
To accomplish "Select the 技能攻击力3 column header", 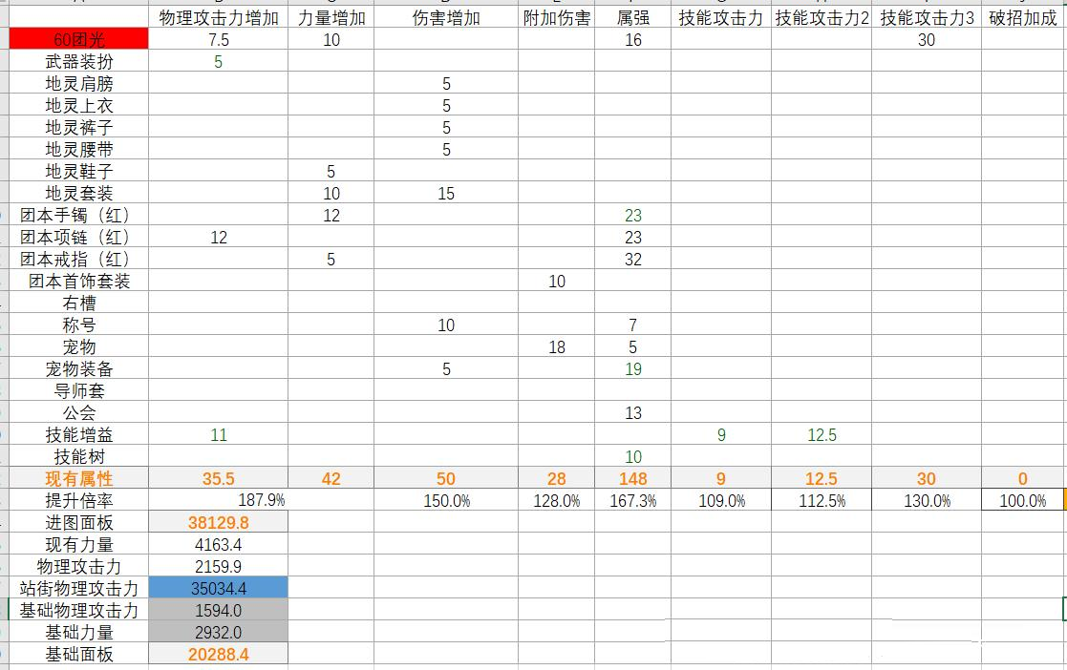I will (926, 17).
